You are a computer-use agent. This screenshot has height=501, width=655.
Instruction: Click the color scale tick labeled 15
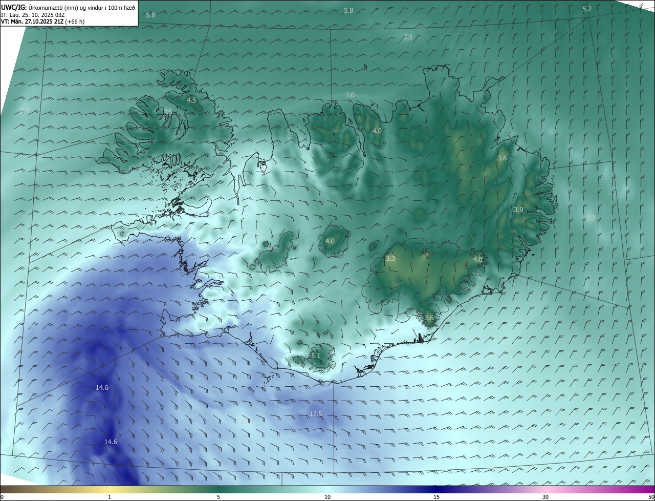point(436,497)
